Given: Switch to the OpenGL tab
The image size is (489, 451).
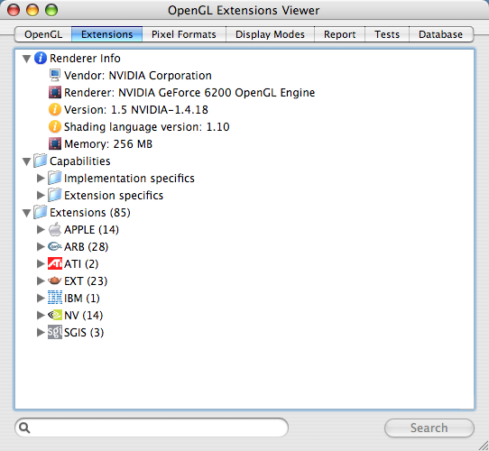Looking at the screenshot, I should 43,34.
